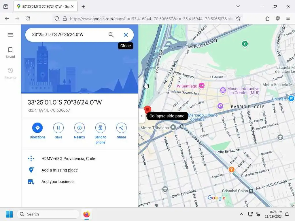This screenshot has height=221, width=295.
Task: Bookmark this page with the star icon
Action: coord(238,18)
